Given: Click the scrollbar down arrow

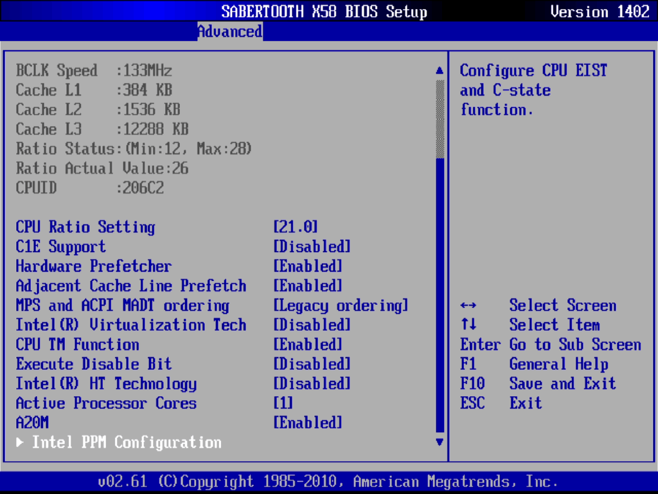Looking at the screenshot, I should pos(440,442).
